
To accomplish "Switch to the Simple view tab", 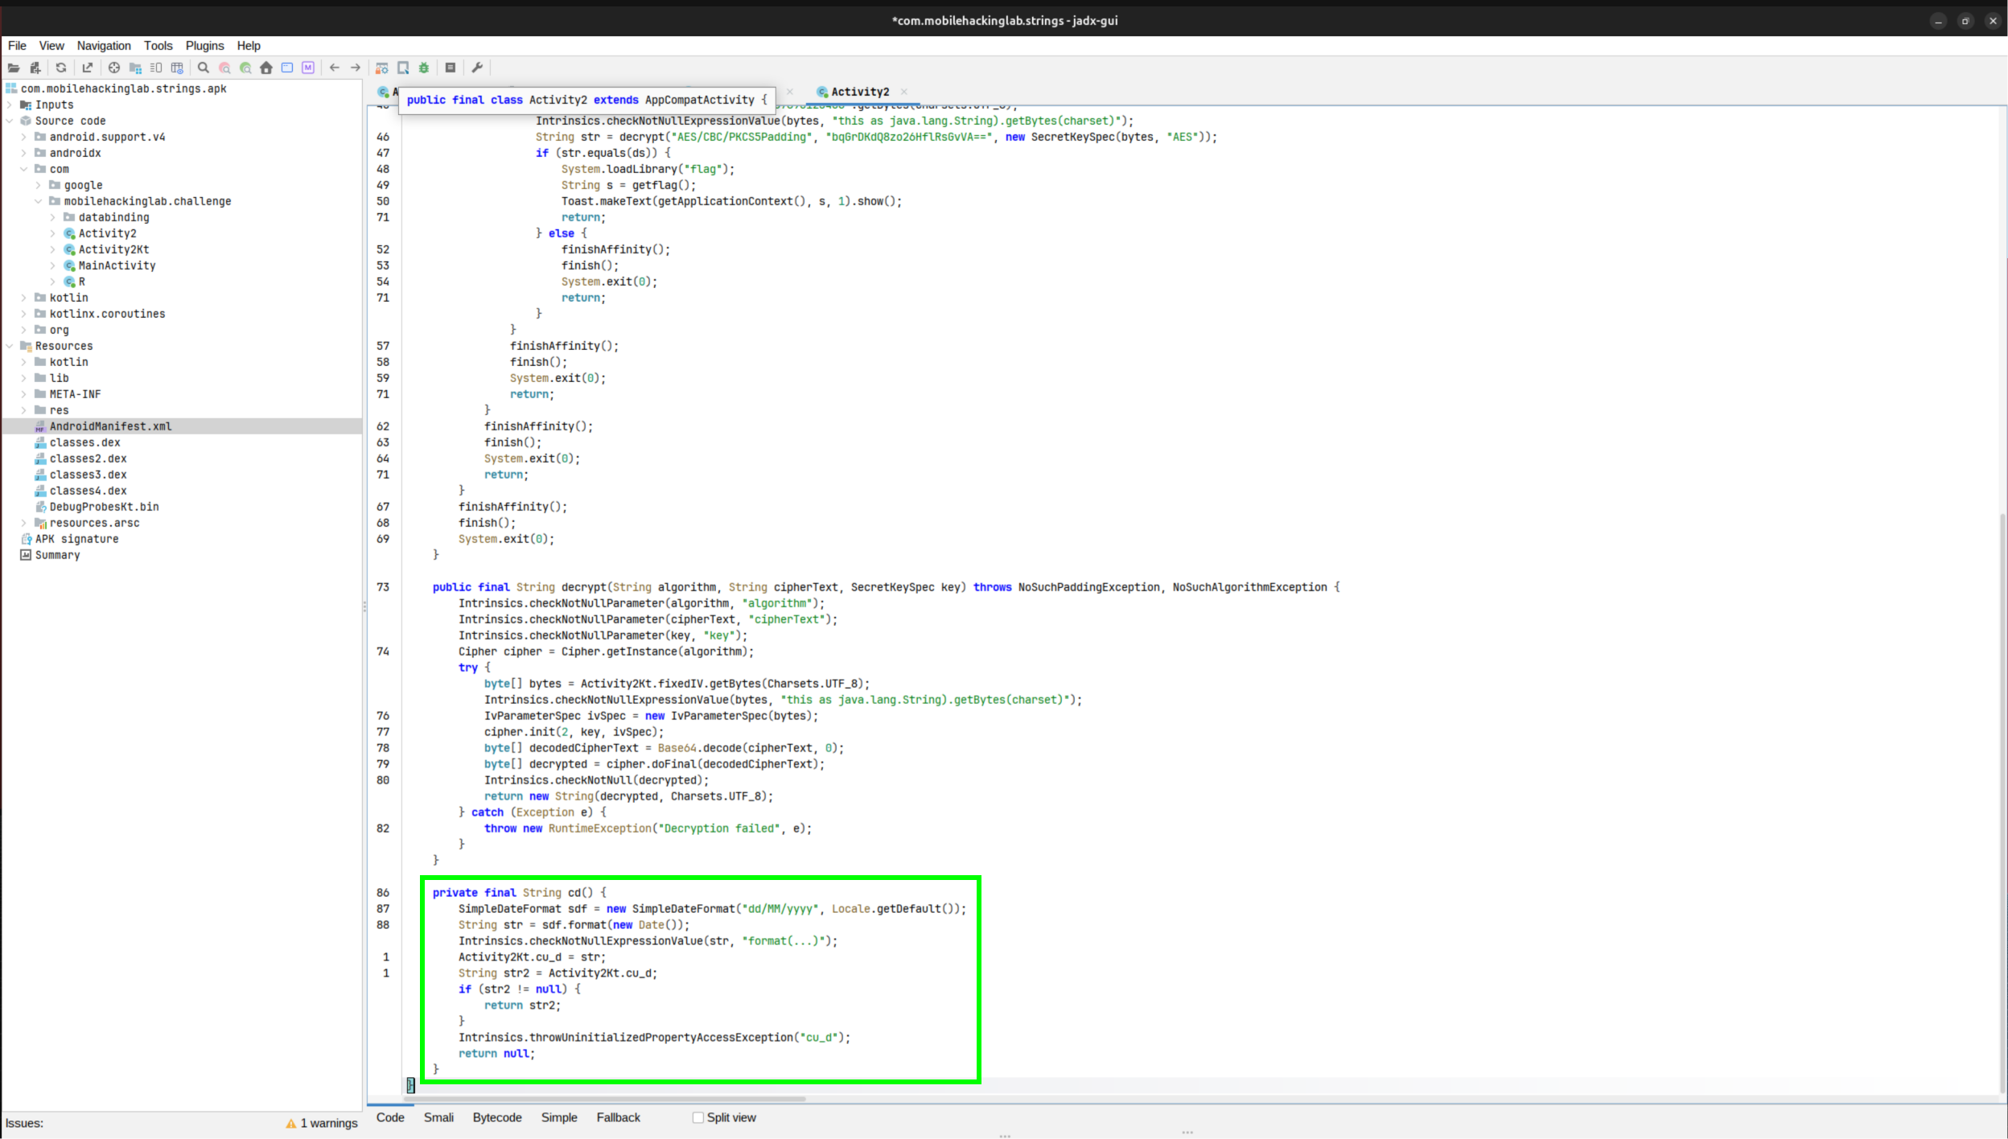I will point(559,1117).
